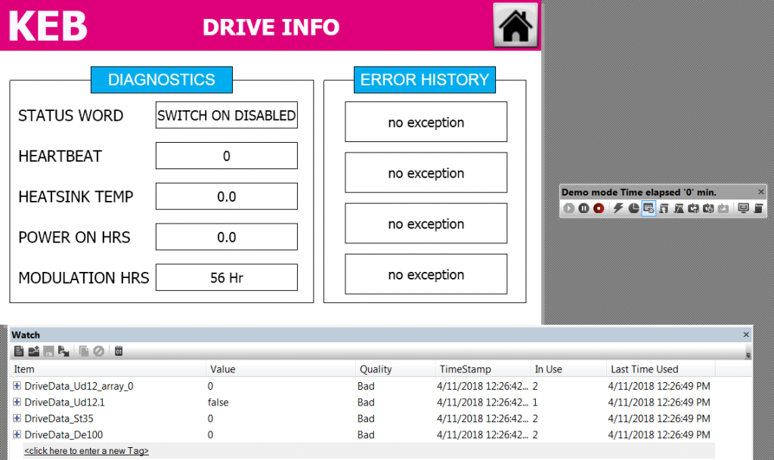The width and height of the screenshot is (774, 460).
Task: Sort by Last Time Used column header
Action: coord(661,369)
